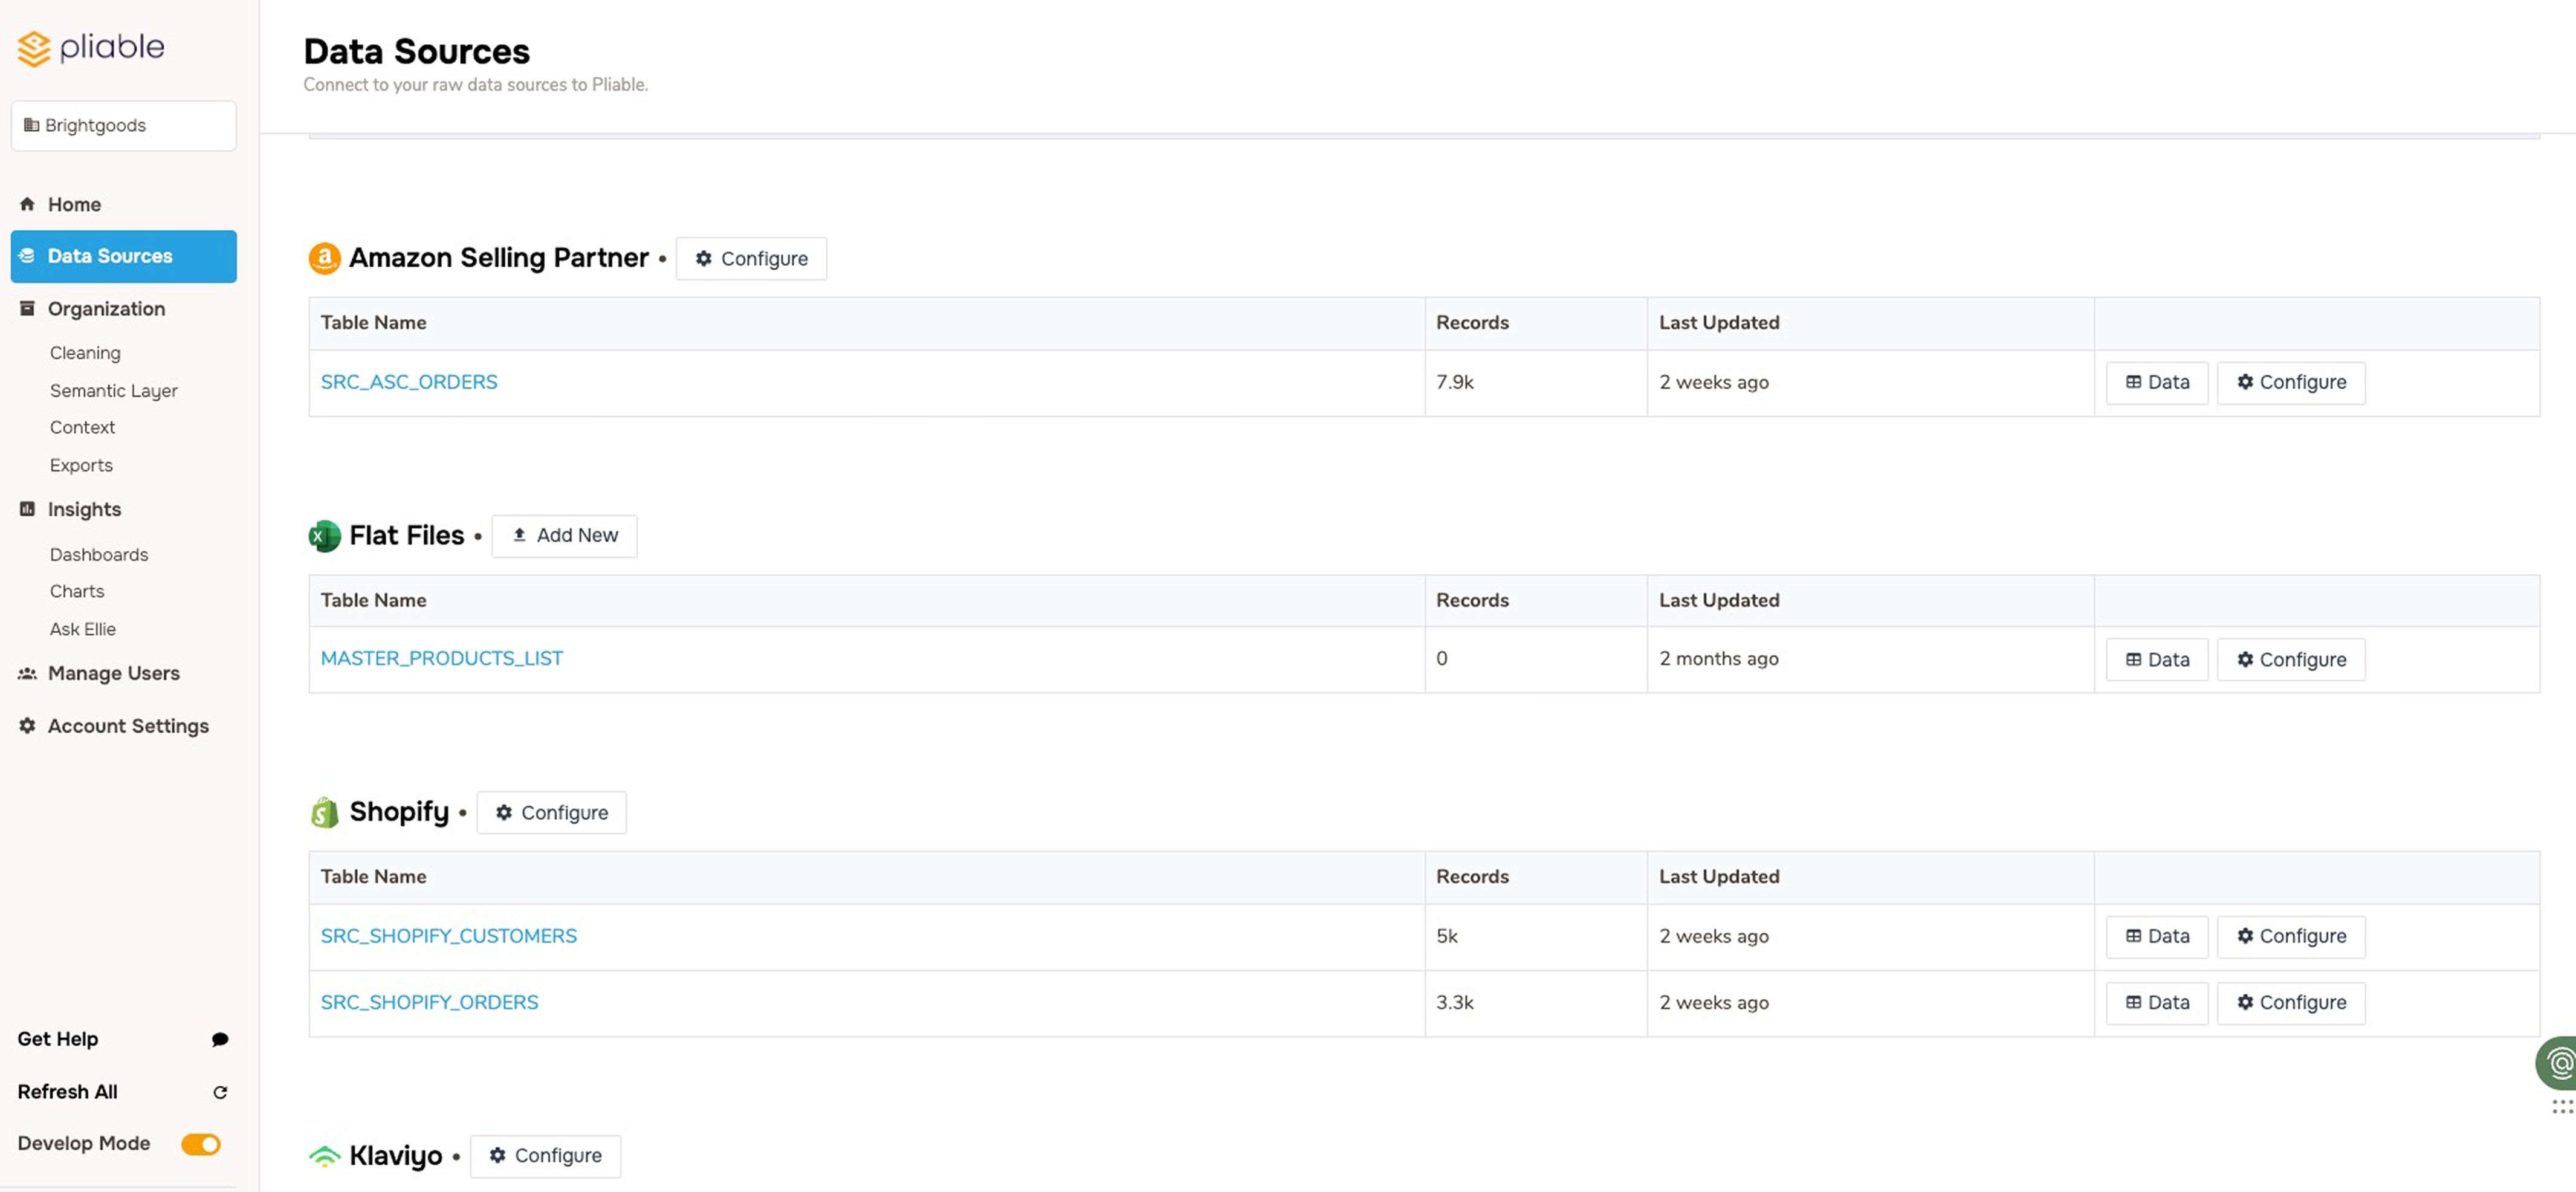
Task: Open Account Settings gear item
Action: click(x=127, y=726)
